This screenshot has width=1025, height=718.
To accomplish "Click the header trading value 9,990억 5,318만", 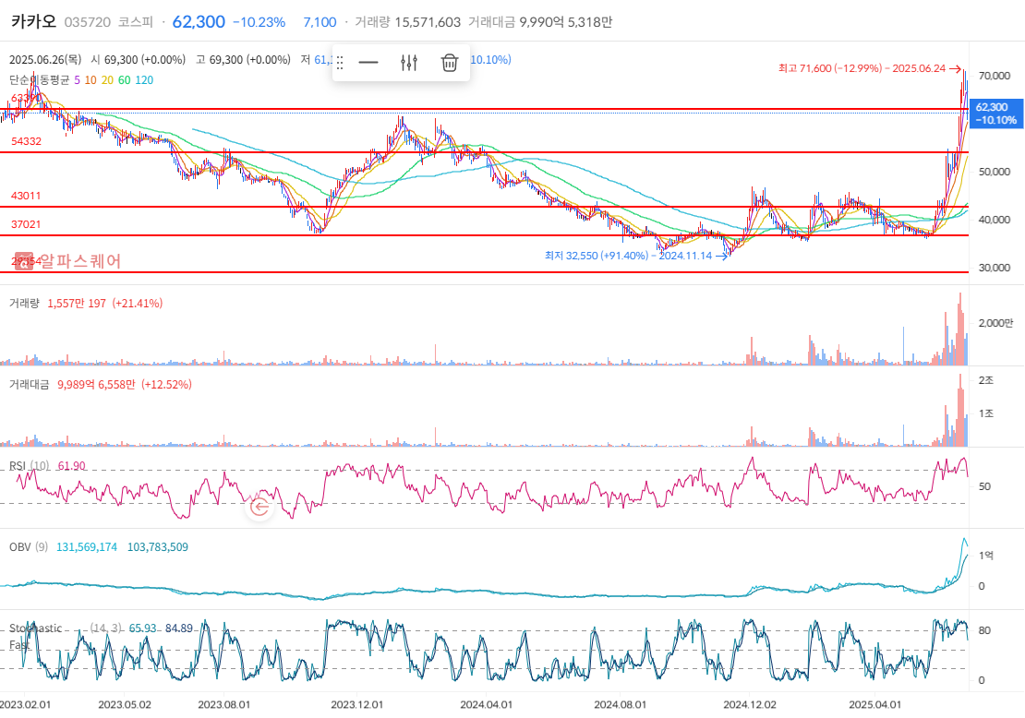I will tap(566, 22).
